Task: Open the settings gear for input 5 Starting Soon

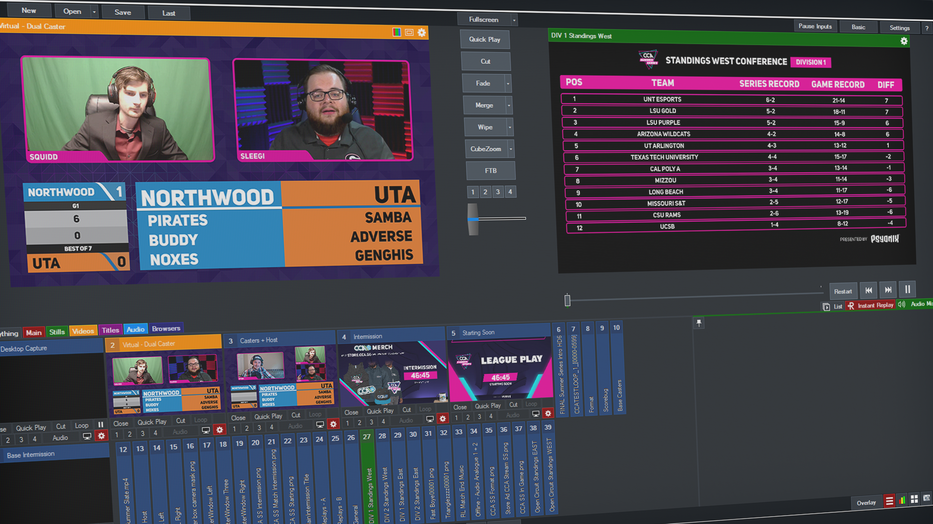Action: pos(548,413)
